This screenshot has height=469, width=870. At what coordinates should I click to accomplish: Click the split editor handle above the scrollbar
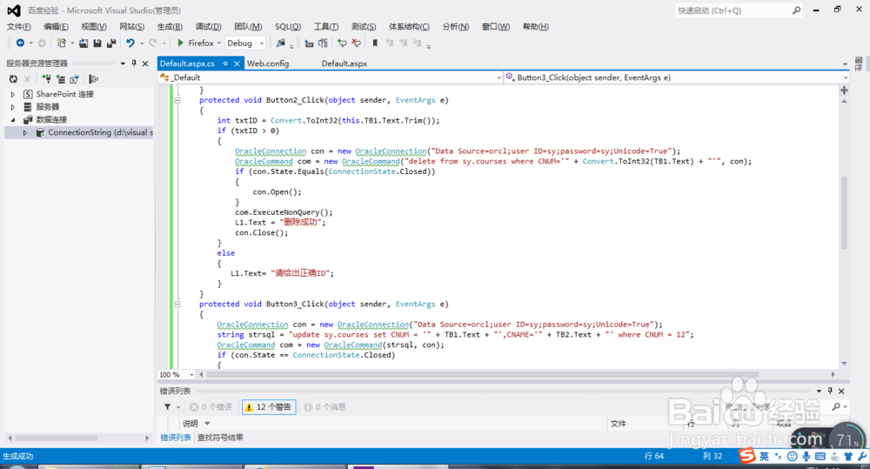pyautogui.click(x=844, y=90)
